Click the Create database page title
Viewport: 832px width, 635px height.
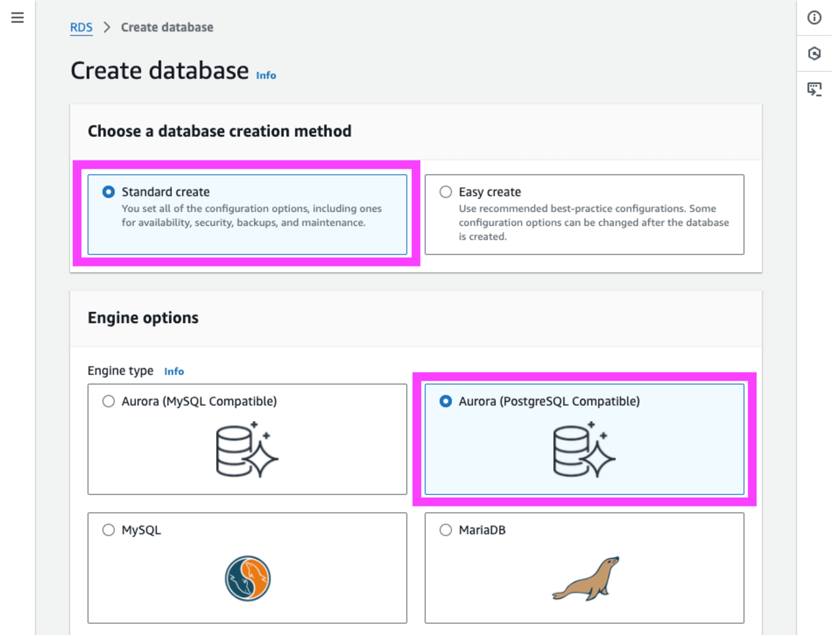[160, 70]
